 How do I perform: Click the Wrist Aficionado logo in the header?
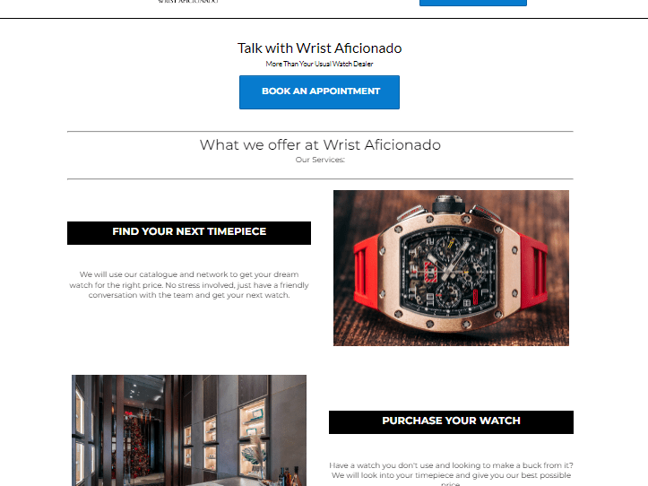click(x=188, y=1)
